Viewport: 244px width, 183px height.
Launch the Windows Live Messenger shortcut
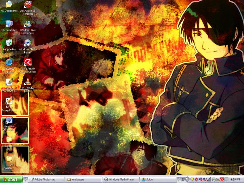28,27
